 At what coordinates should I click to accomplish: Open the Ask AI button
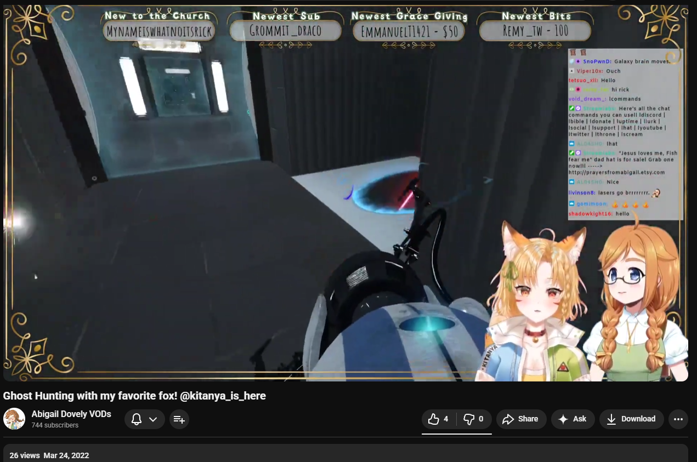point(573,419)
